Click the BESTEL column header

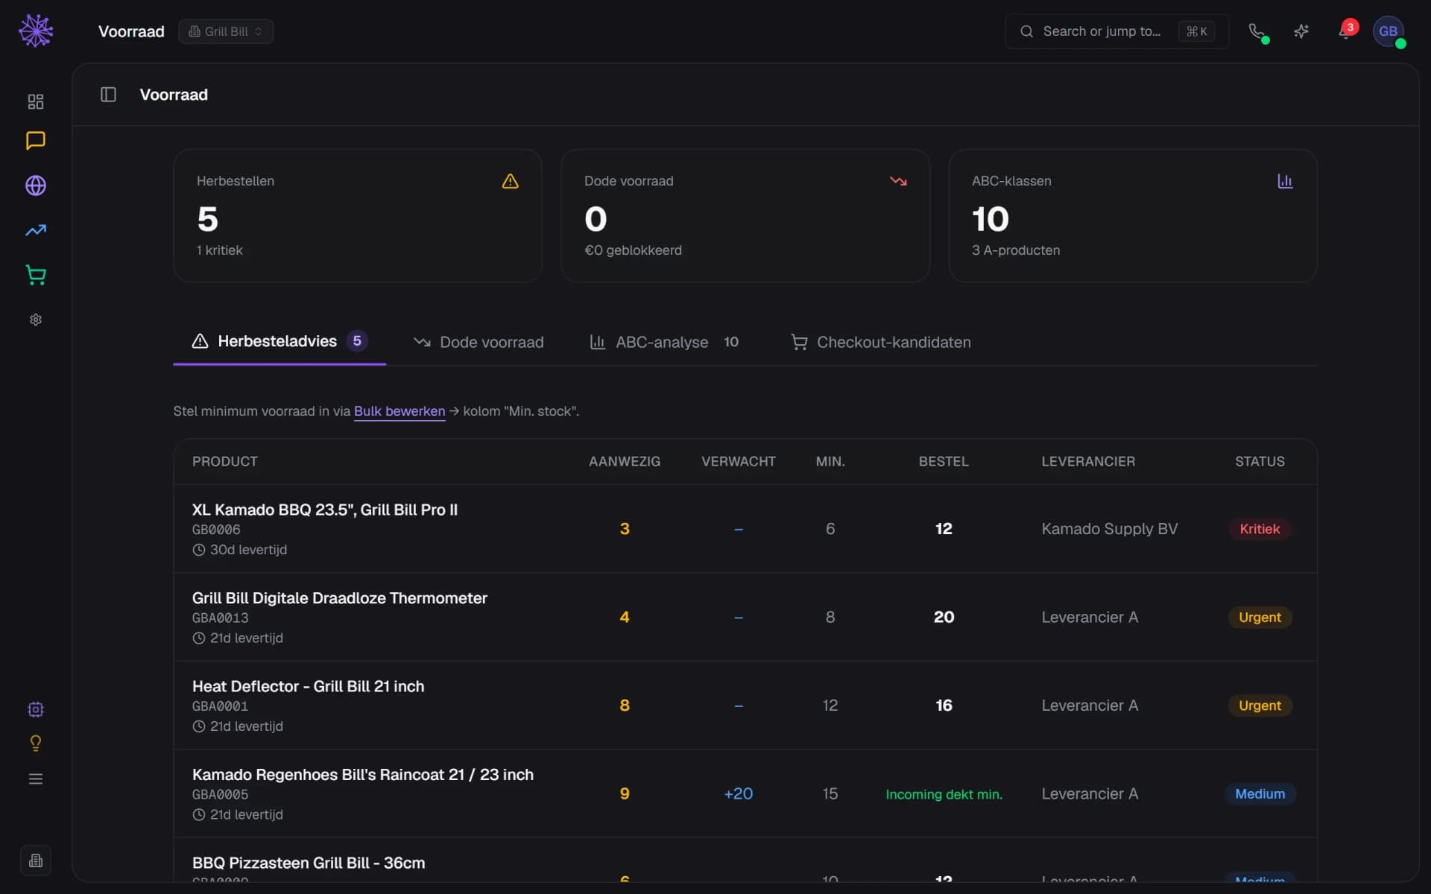(944, 461)
